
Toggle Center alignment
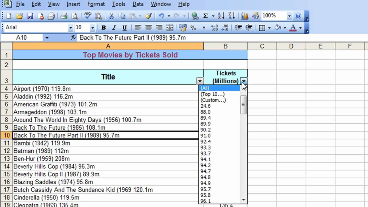[x=149, y=28]
